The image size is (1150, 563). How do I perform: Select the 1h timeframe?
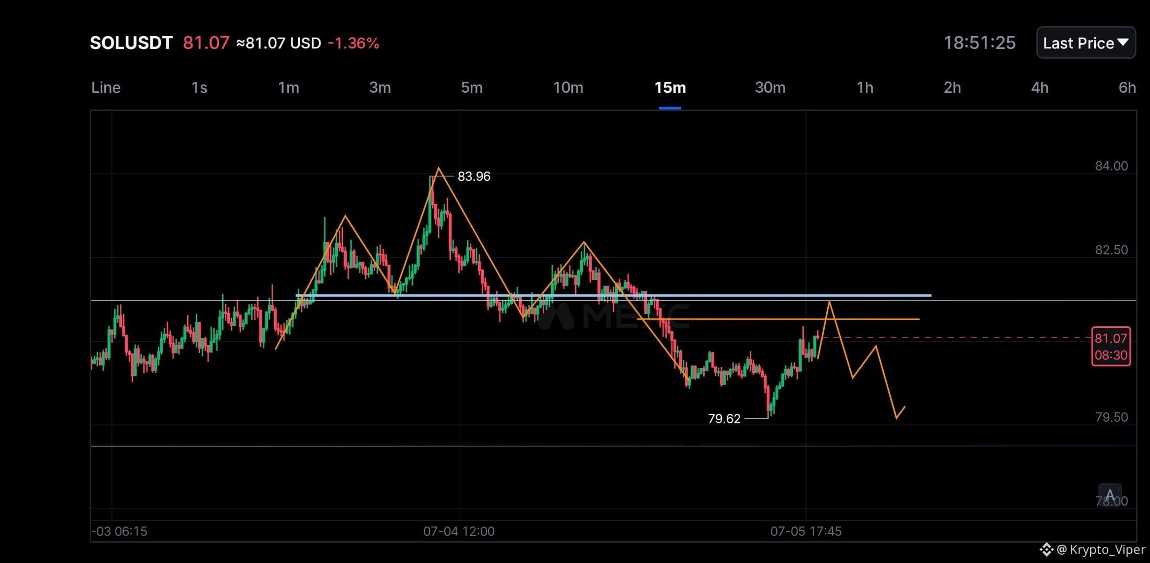point(865,88)
